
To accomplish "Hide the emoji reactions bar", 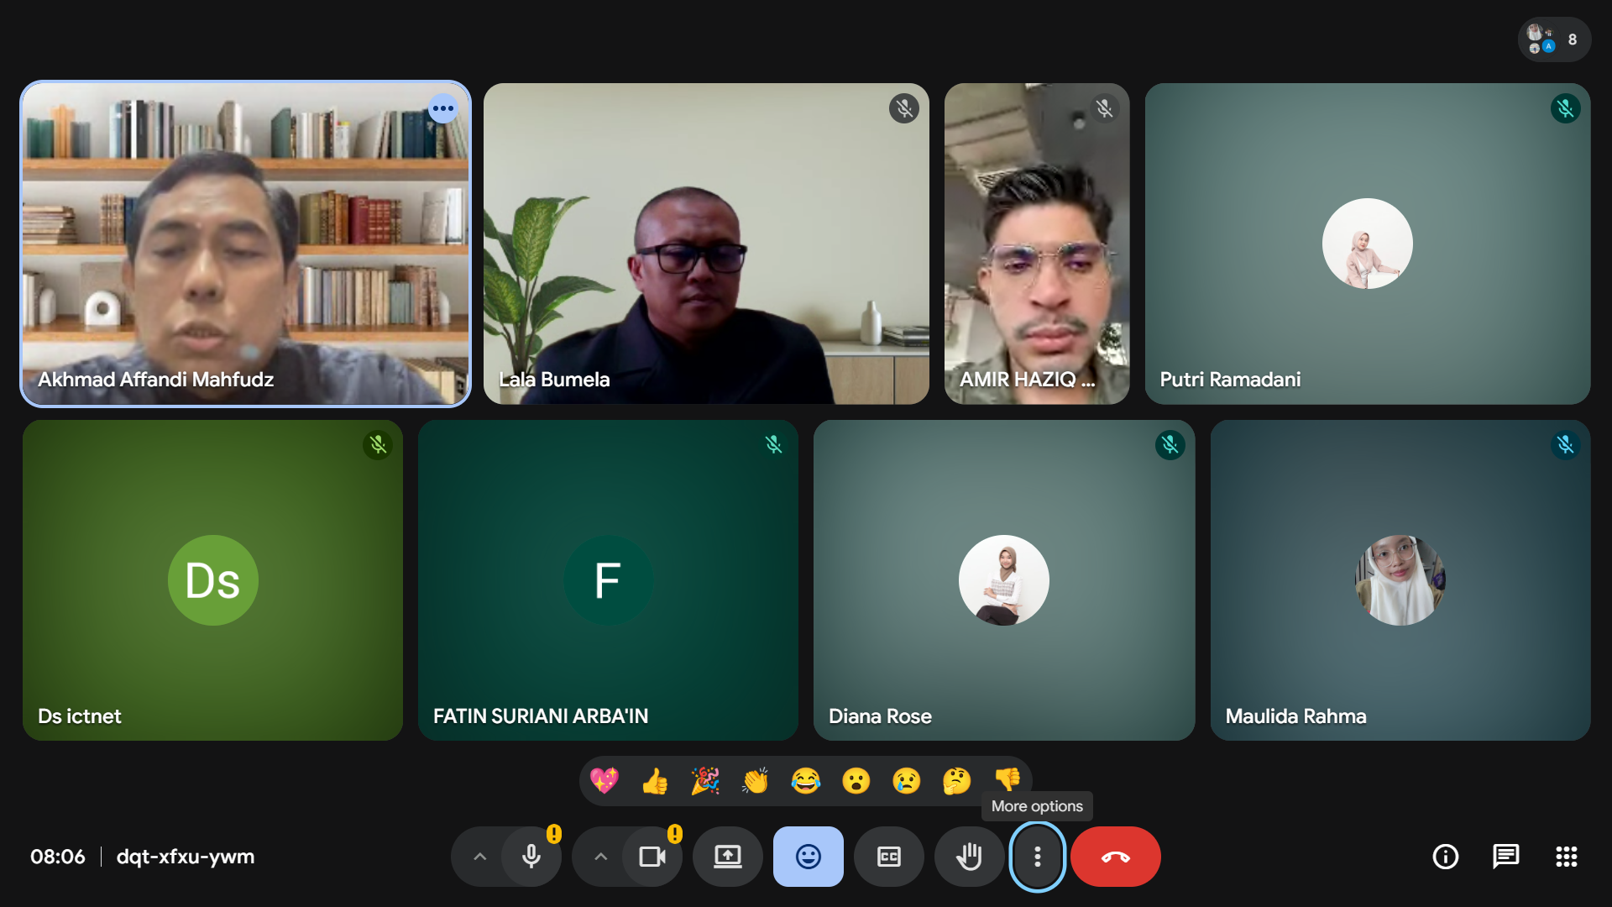I will tap(808, 857).
